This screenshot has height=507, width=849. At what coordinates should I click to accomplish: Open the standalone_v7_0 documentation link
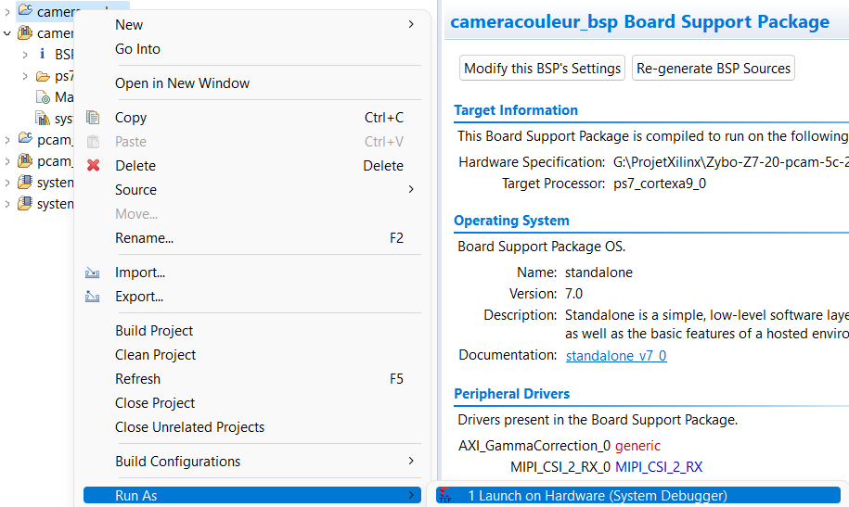click(x=616, y=356)
